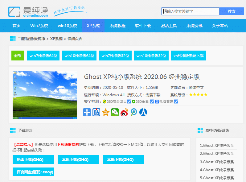Click the Tencent Weibo share icon
246x182 pixels.
tap(134, 112)
